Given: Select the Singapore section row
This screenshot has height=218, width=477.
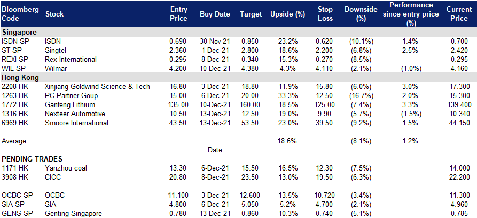Looking at the screenshot, I should pyautogui.click(x=238, y=32).
